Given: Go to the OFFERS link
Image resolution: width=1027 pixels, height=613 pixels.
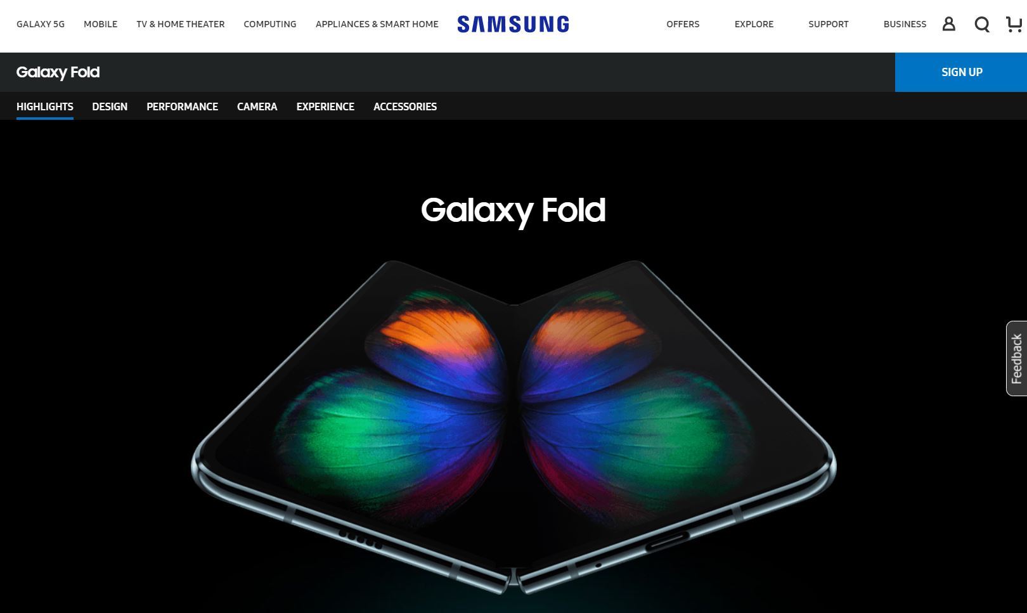Looking at the screenshot, I should [683, 24].
